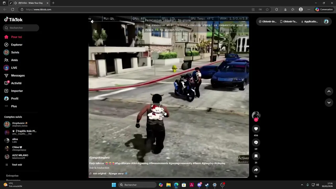
Task: Click the browser back arrow
Action: (5, 9)
